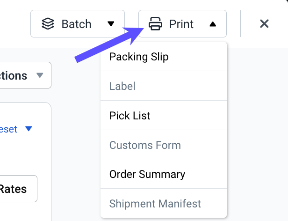Click the Print button label
Viewport: 288px width, 221px height.
pos(181,24)
